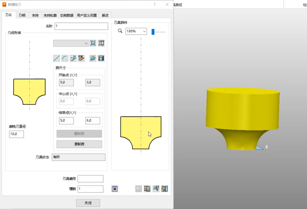Switch to the 刀柄 tab
Viewport: 307px width, 209px height.
pyautogui.click(x=22, y=15)
